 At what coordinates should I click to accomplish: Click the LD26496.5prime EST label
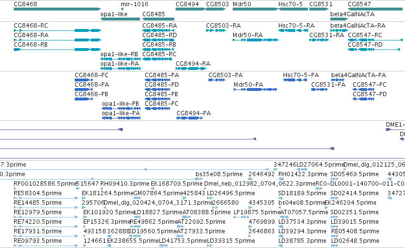pos(231,193)
